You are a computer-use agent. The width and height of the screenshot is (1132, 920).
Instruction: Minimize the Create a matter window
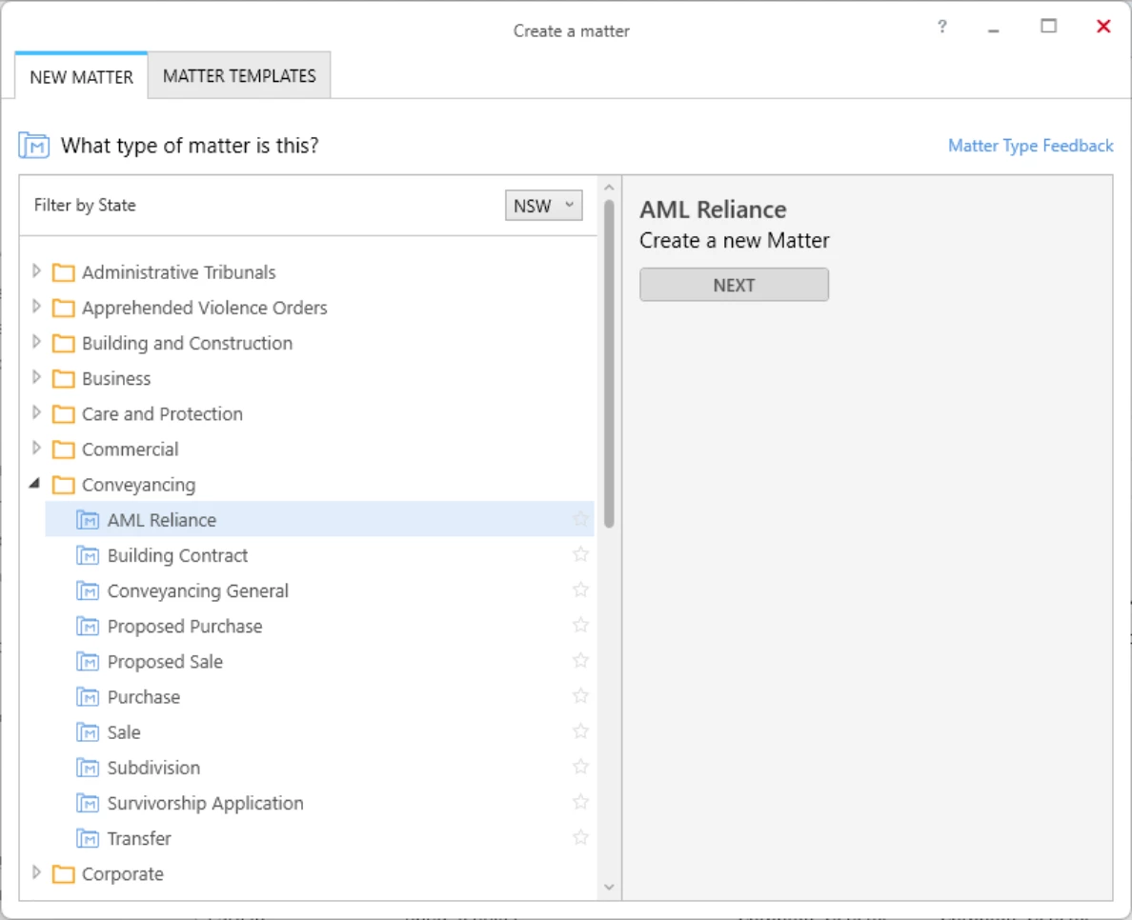pos(994,30)
